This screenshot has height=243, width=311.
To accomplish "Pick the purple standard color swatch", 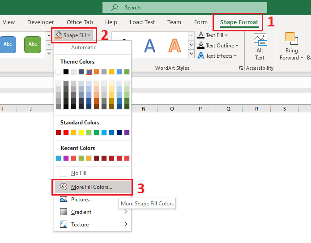I will point(127,132).
